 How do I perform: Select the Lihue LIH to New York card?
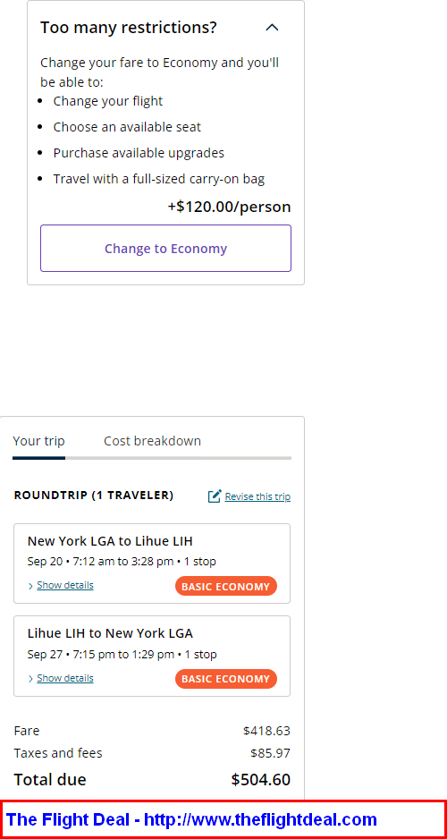point(152,656)
